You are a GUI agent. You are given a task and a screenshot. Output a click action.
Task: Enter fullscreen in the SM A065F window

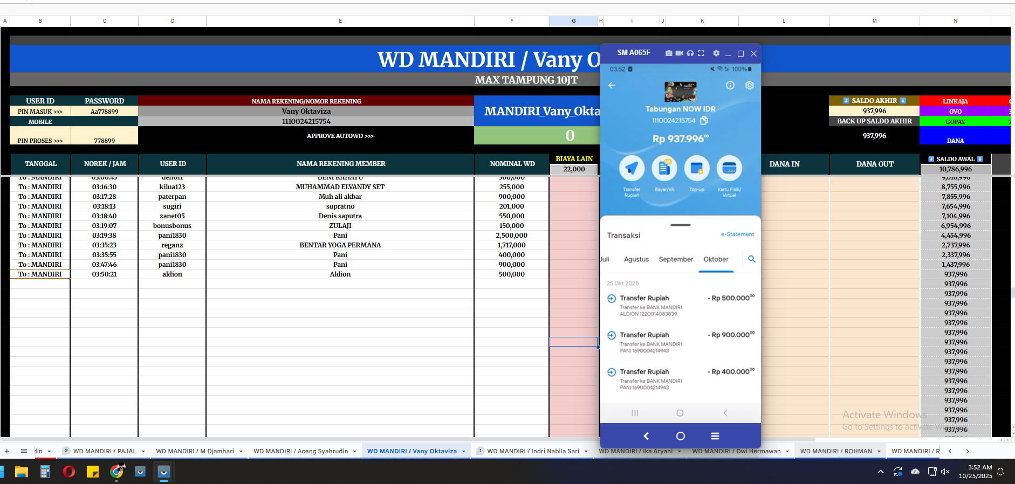[x=701, y=53]
